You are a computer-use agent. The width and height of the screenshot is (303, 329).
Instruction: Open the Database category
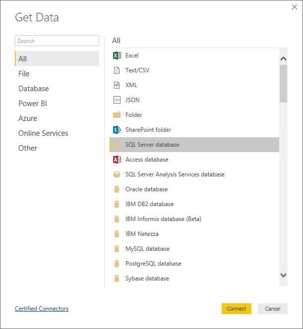[x=34, y=89]
